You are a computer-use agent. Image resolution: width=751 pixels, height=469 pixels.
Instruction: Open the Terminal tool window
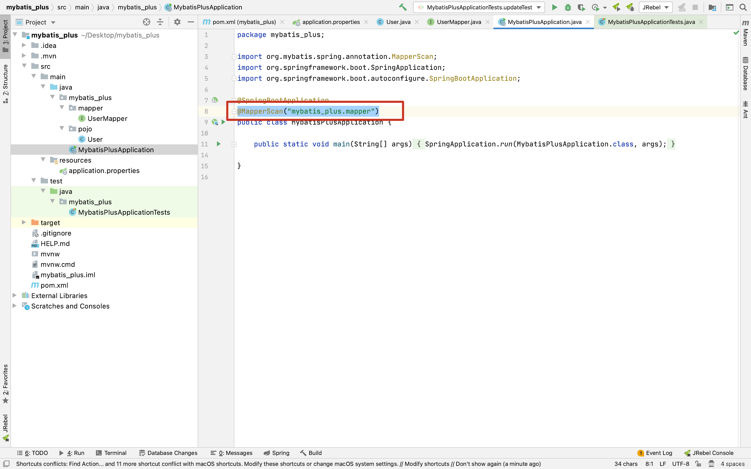click(111, 453)
